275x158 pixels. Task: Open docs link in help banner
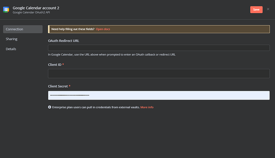tap(103, 29)
